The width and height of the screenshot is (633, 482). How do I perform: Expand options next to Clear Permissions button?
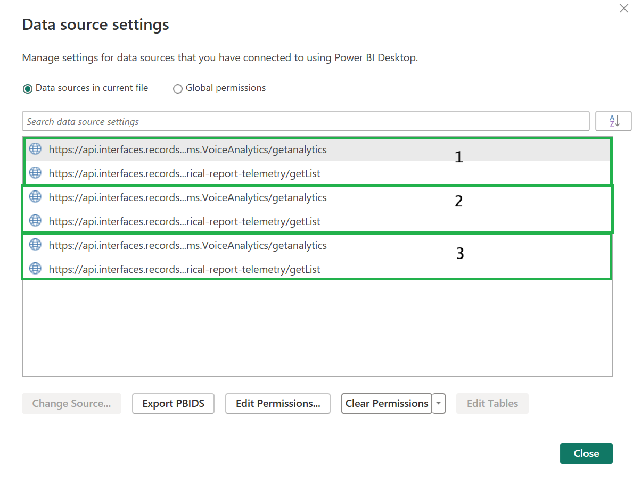(438, 403)
